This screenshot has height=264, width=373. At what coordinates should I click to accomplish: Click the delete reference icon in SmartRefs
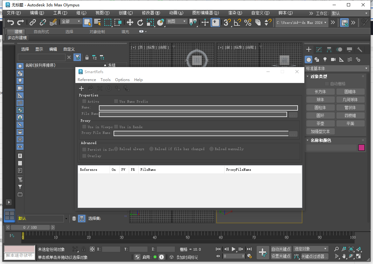[100, 88]
